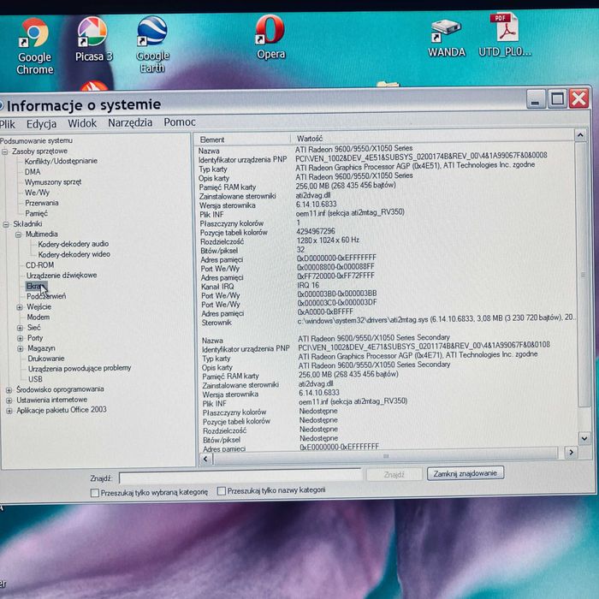599x599 pixels.
Task: Select Urządzenie dźwiękowe tree item
Action: pyautogui.click(x=62, y=275)
